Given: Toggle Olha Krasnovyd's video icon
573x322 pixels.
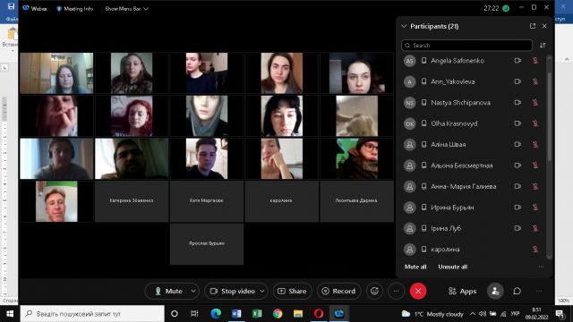Looking at the screenshot, I should point(517,123).
